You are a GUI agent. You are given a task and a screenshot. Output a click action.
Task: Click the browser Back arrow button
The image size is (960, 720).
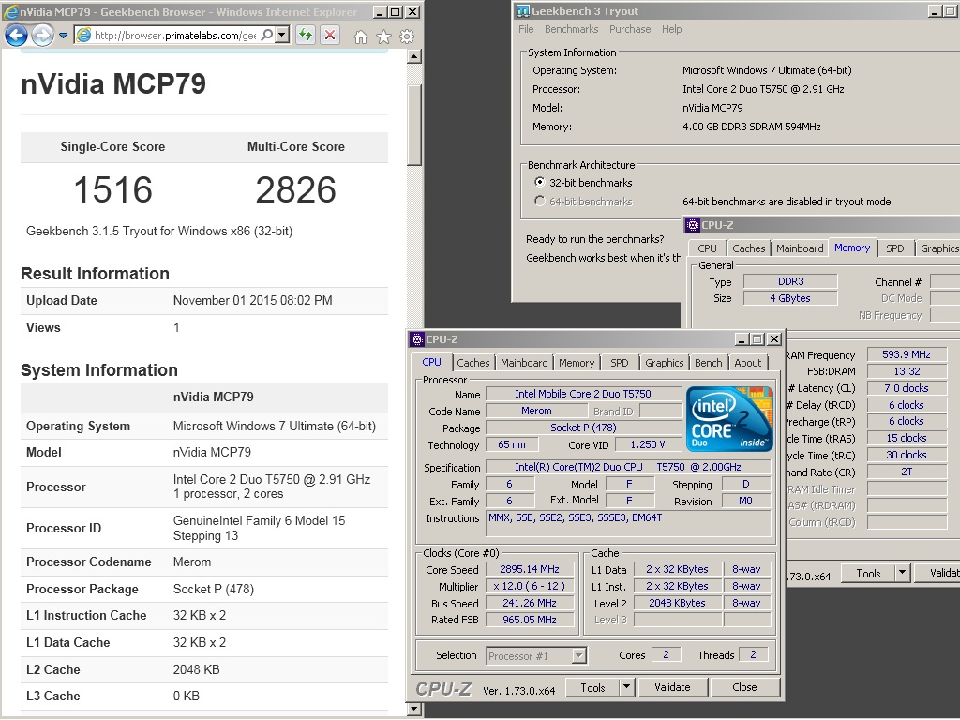(x=17, y=36)
